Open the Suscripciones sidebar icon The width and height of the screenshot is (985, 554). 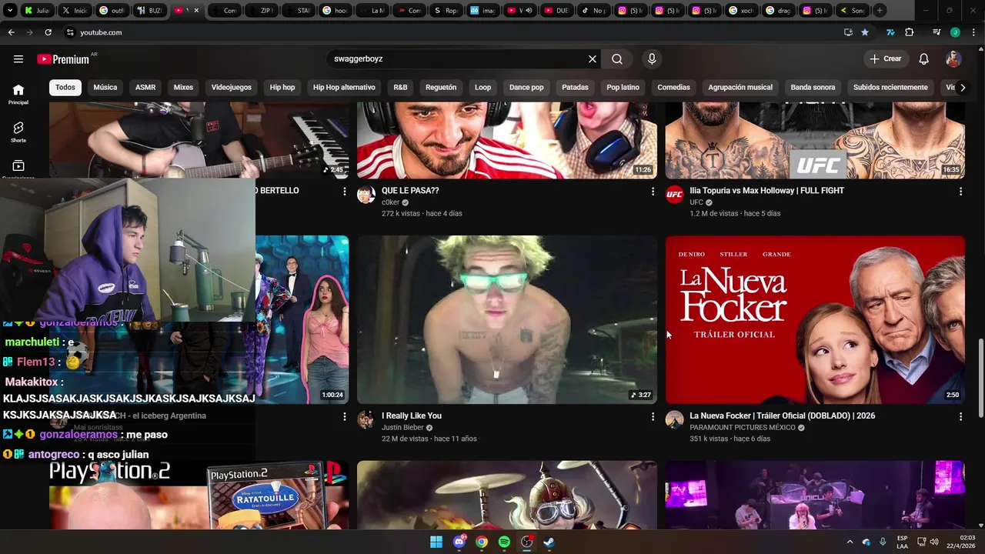pyautogui.click(x=18, y=168)
